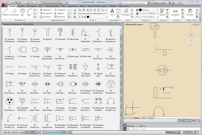The height and width of the screenshot is (135, 202).
Task: Select the Отрезок (Line) drawing tool
Action: click(x=5, y=12)
